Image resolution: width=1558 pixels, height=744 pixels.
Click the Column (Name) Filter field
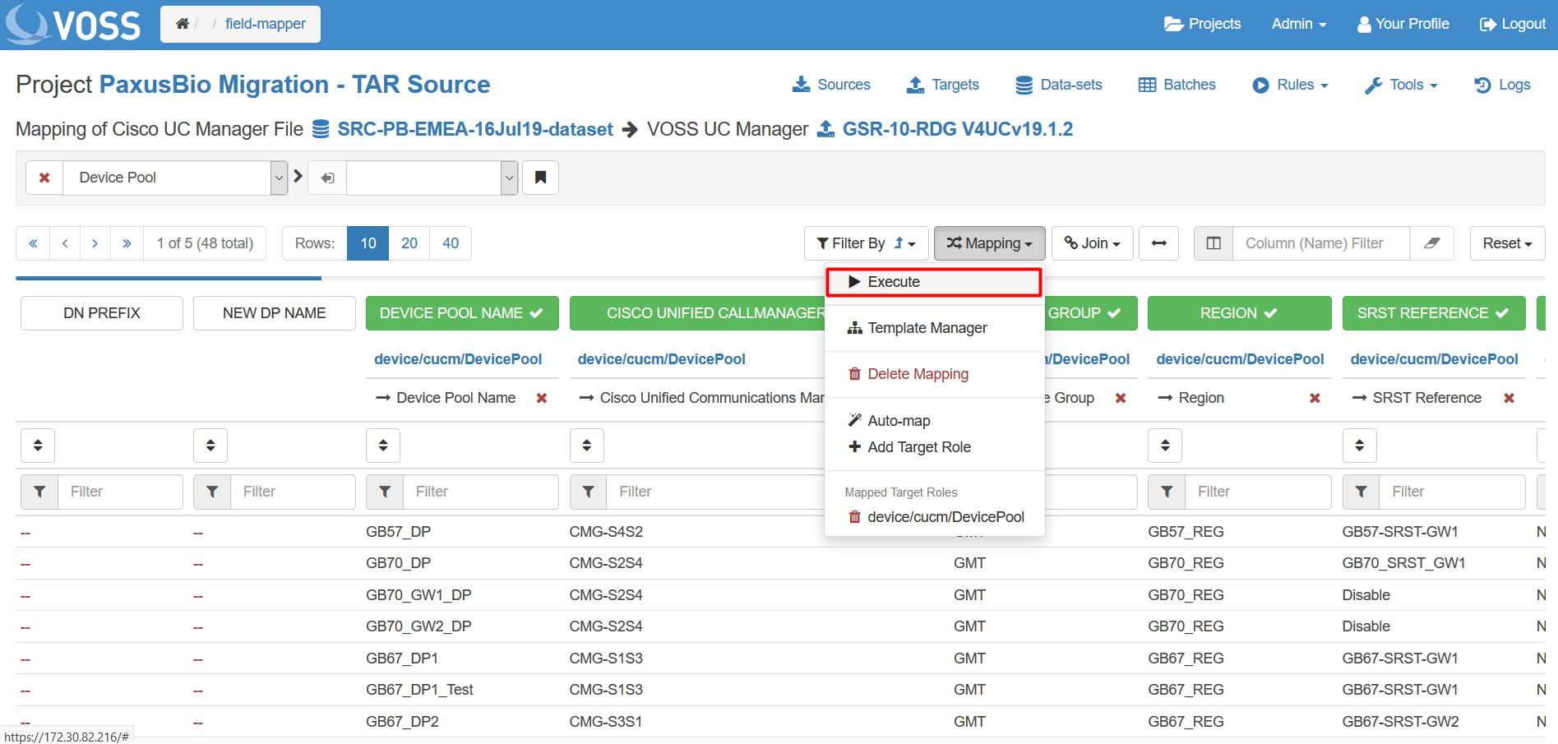[x=1320, y=243]
